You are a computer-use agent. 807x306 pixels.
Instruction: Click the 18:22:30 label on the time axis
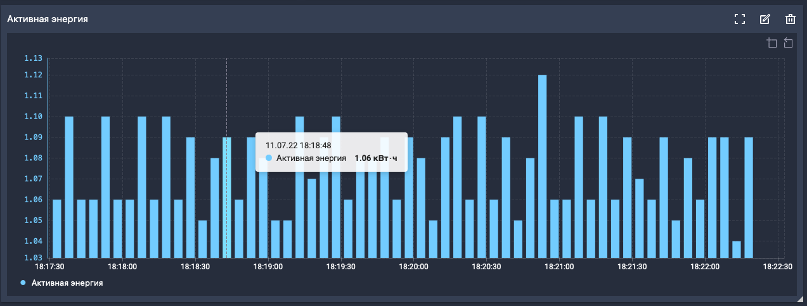pos(777,267)
